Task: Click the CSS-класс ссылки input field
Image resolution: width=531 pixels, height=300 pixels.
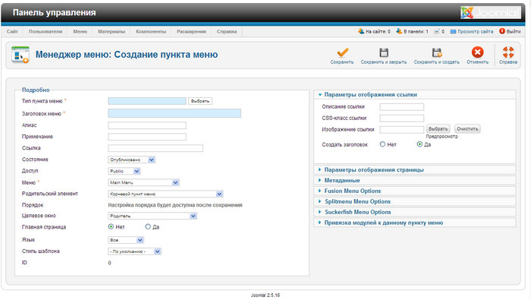Action: [x=401, y=118]
